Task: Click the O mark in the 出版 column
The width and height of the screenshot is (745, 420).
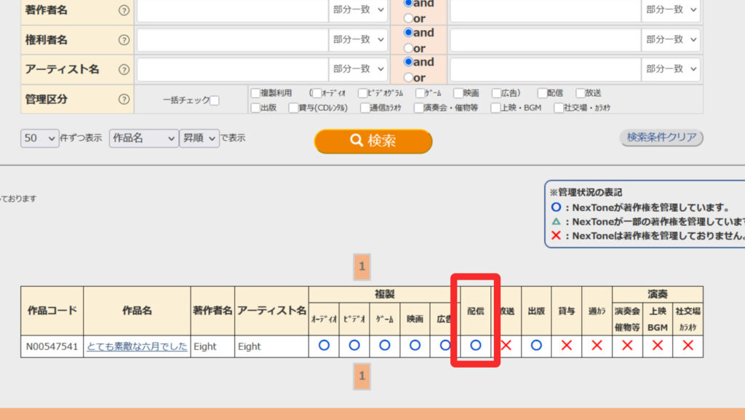Action: click(536, 346)
